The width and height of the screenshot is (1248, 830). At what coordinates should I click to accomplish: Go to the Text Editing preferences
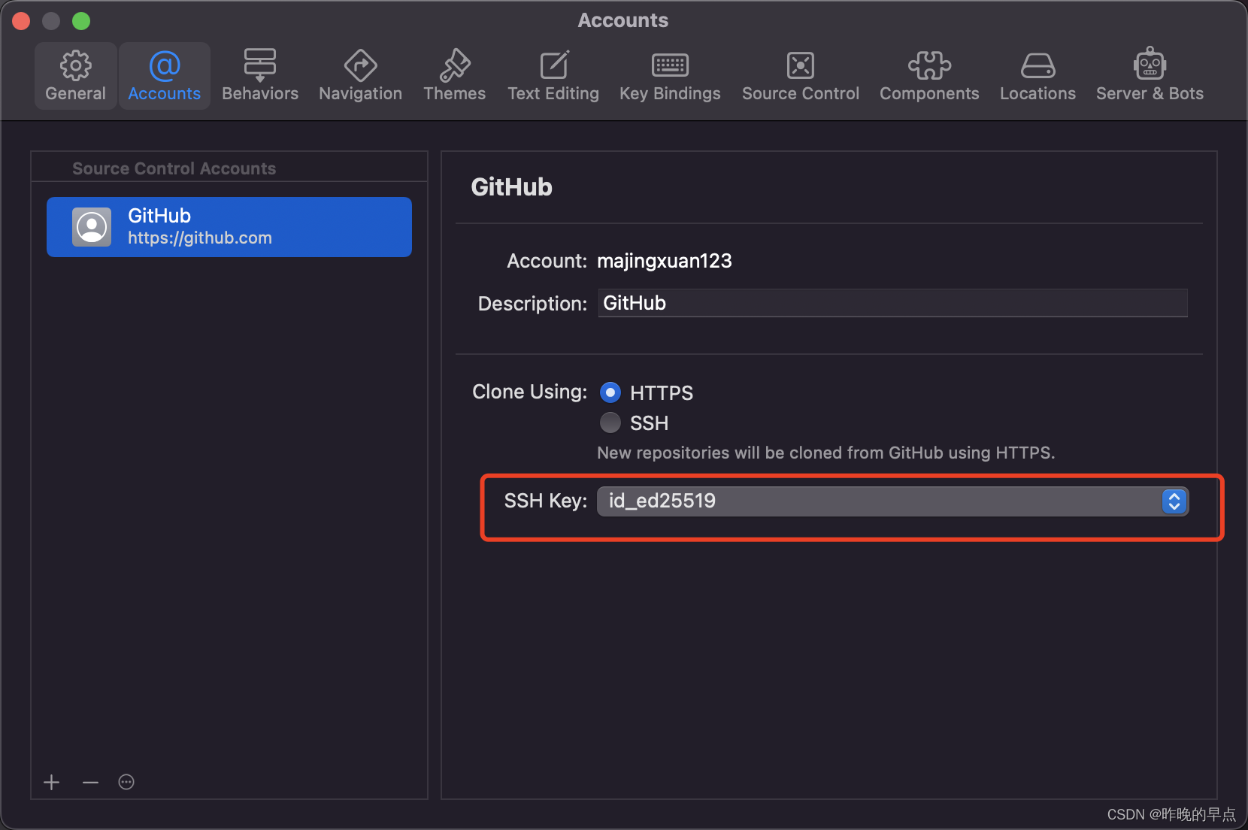tap(553, 76)
